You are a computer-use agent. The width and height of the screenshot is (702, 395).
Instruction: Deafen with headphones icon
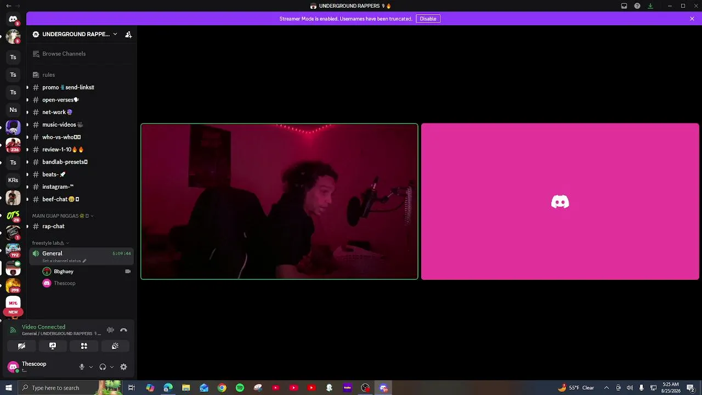[103, 367]
